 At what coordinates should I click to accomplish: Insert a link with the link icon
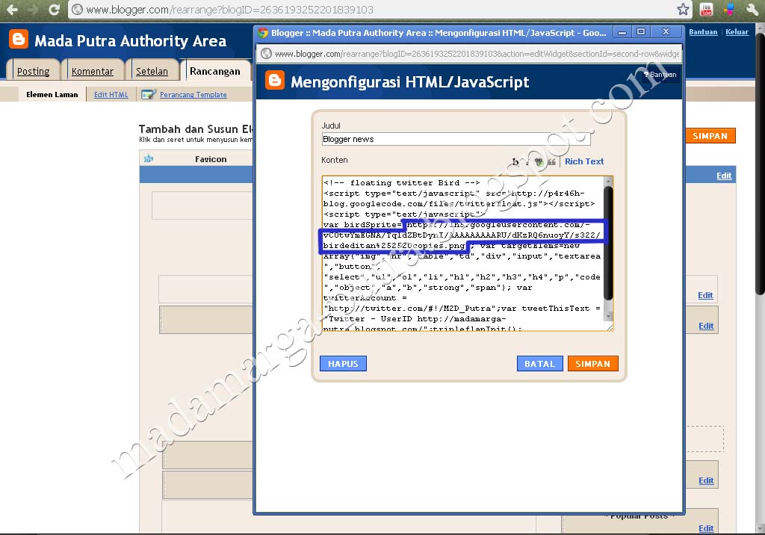[539, 161]
